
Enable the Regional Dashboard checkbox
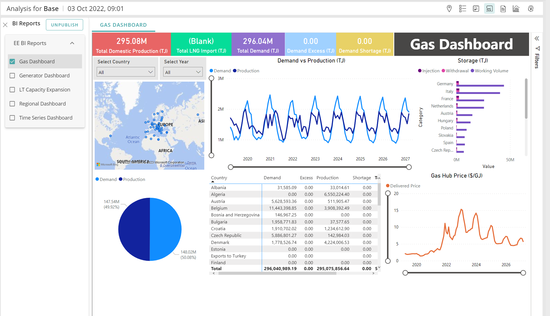(x=12, y=103)
